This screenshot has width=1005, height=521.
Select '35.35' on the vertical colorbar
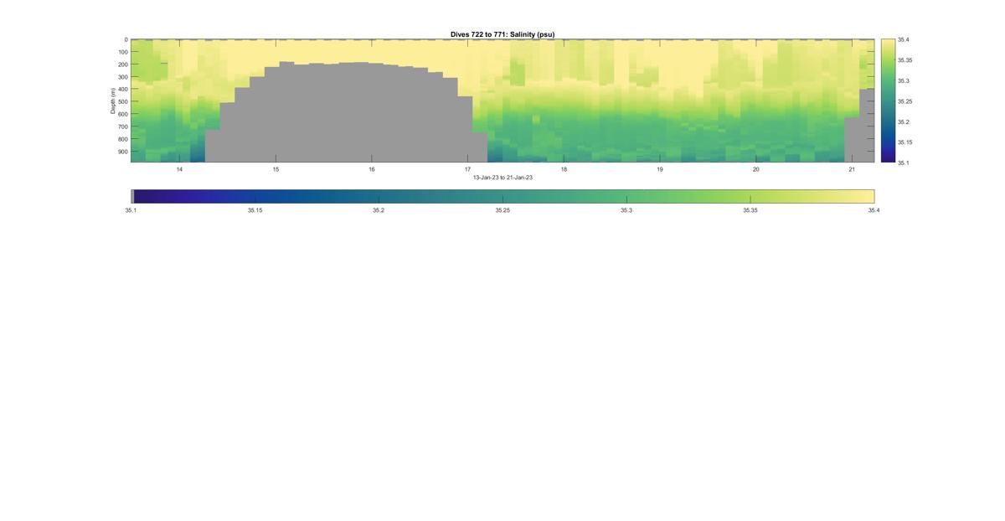(x=905, y=60)
